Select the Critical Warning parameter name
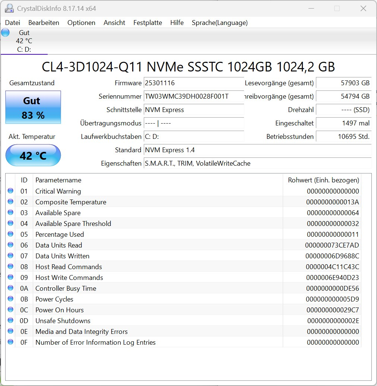The width and height of the screenshot is (377, 386). 58,191
